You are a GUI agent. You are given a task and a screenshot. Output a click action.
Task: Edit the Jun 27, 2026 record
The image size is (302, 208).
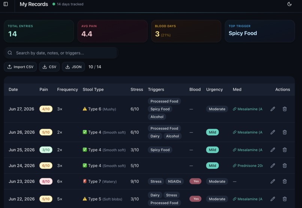(273, 109)
